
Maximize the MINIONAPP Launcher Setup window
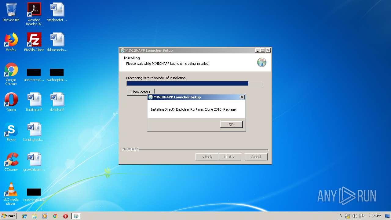click(x=263, y=50)
